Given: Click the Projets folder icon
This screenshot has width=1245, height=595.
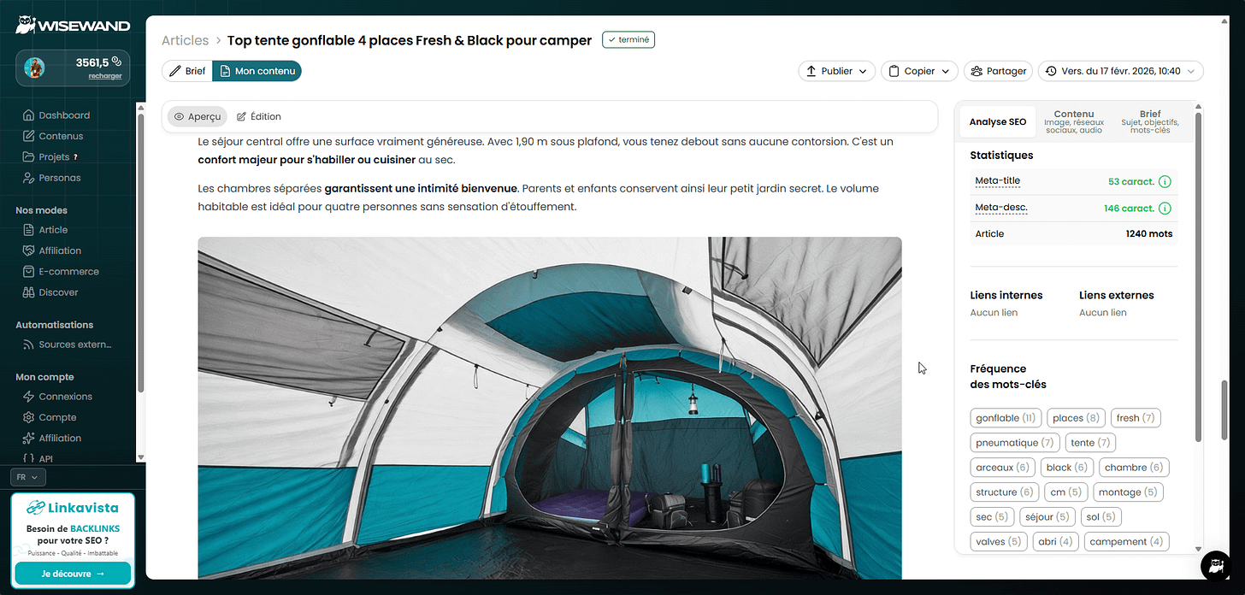Looking at the screenshot, I should pos(30,157).
